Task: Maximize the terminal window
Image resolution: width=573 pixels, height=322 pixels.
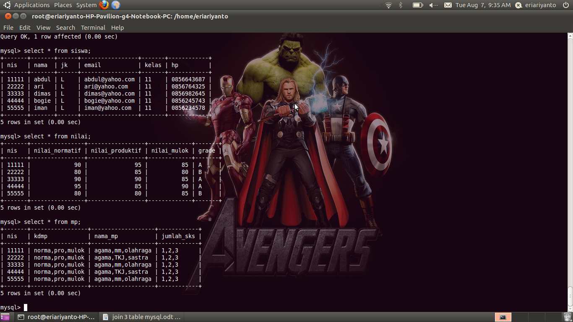Action: tap(23, 16)
